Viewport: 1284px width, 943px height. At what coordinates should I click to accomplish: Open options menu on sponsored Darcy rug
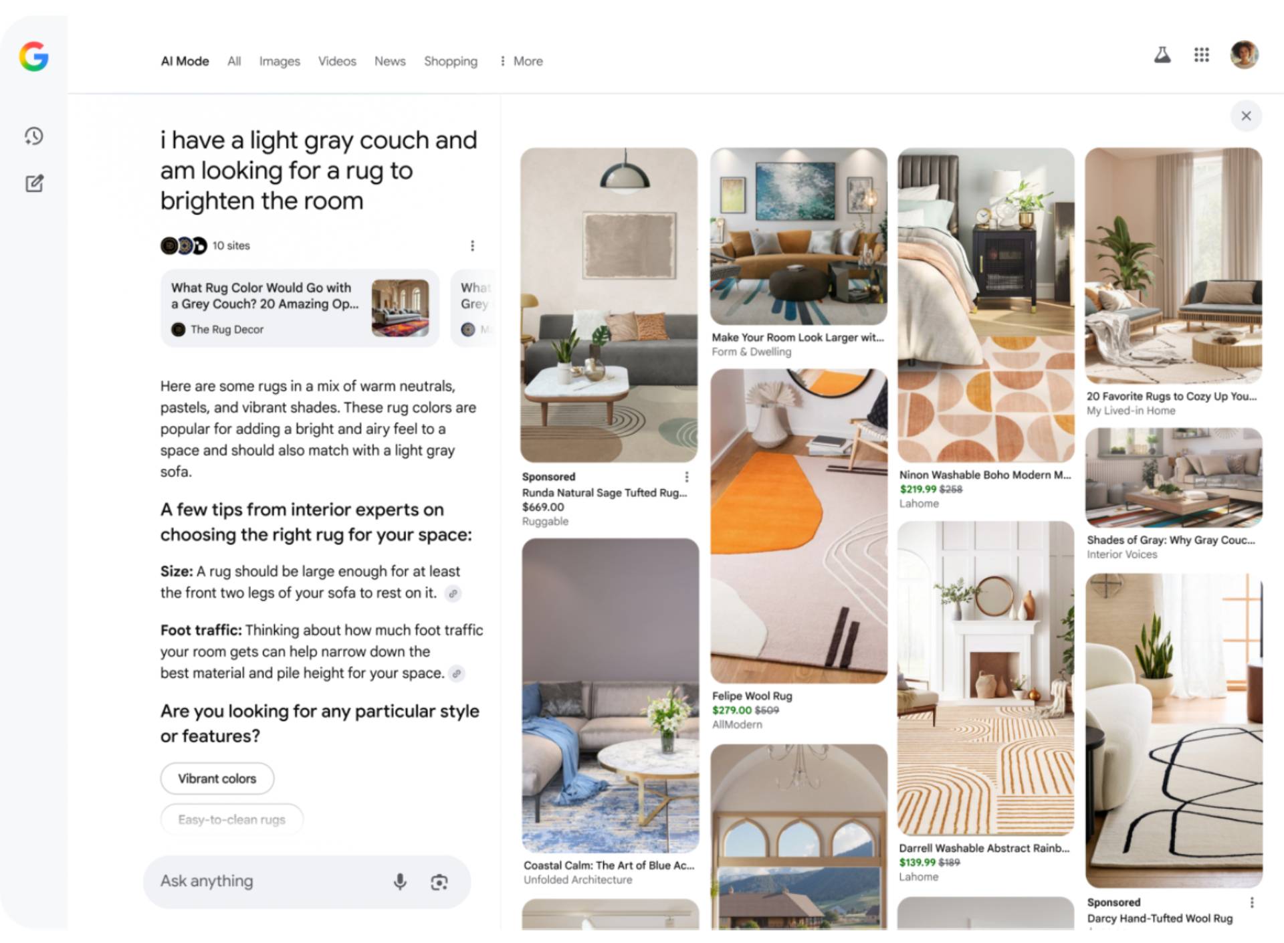pos(1252,902)
